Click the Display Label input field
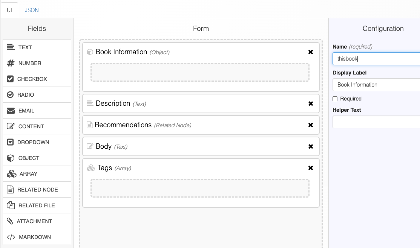 click(x=376, y=85)
